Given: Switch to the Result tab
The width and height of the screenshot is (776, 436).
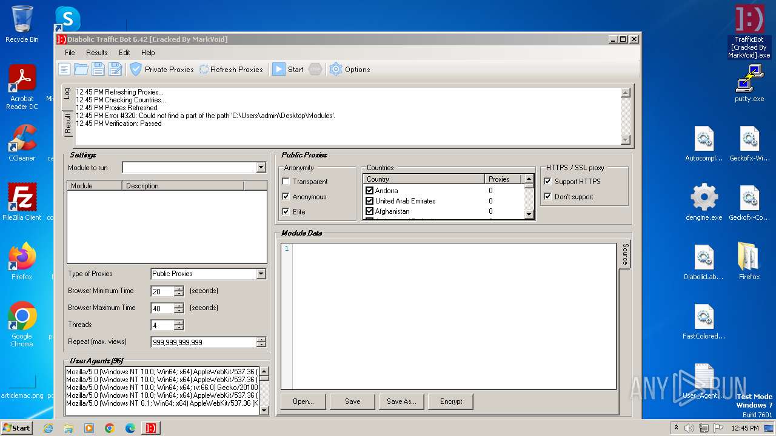Looking at the screenshot, I should click(67, 124).
